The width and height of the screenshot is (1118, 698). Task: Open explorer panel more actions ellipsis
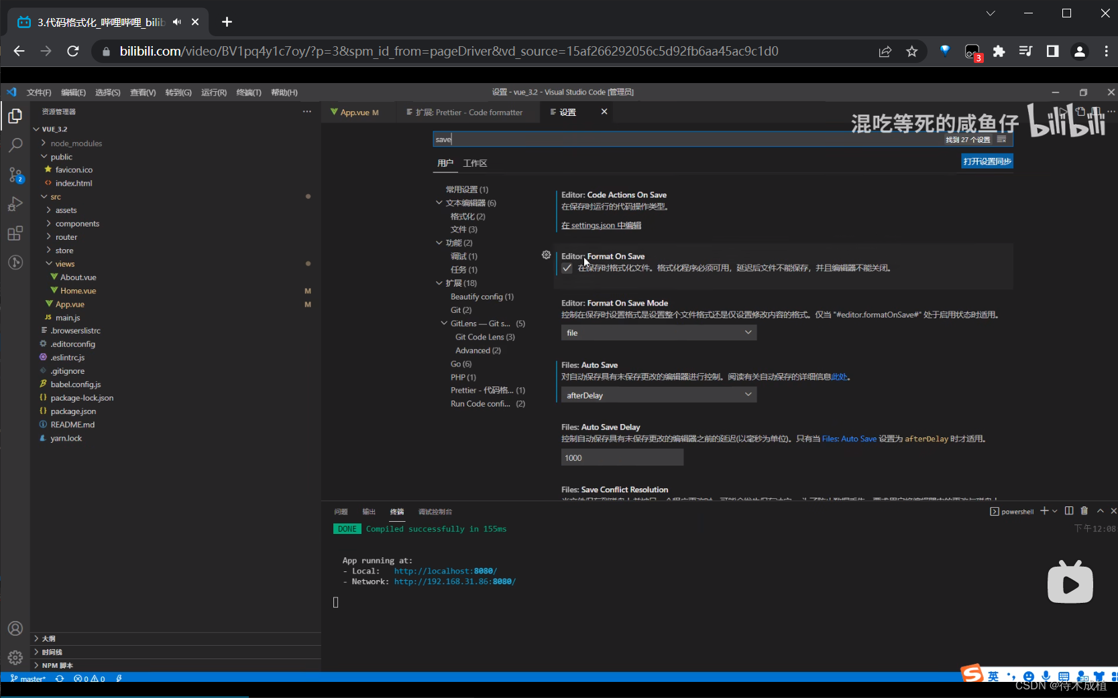pyautogui.click(x=307, y=112)
